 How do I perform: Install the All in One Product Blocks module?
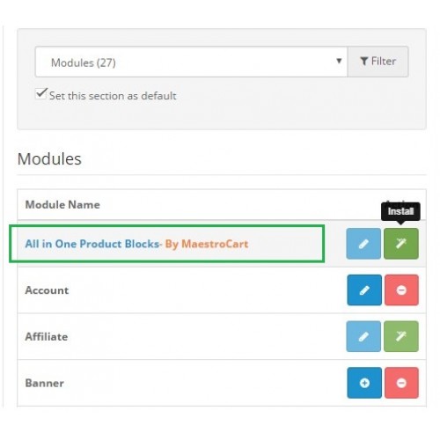pyautogui.click(x=401, y=244)
